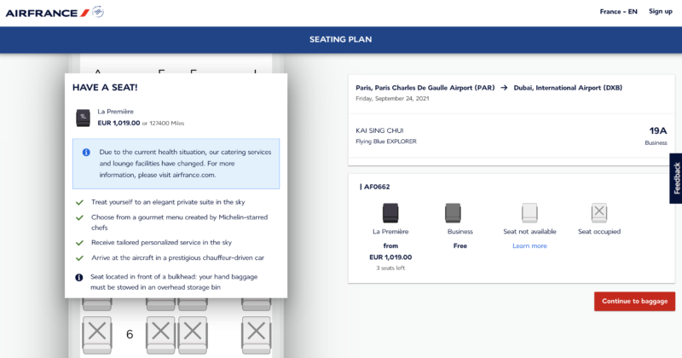The height and width of the screenshot is (358, 682).
Task: Open the France - EN language selector
Action: [x=618, y=12]
